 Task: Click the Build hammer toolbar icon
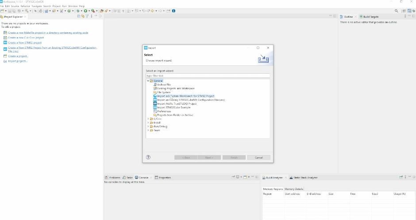coord(27,11)
